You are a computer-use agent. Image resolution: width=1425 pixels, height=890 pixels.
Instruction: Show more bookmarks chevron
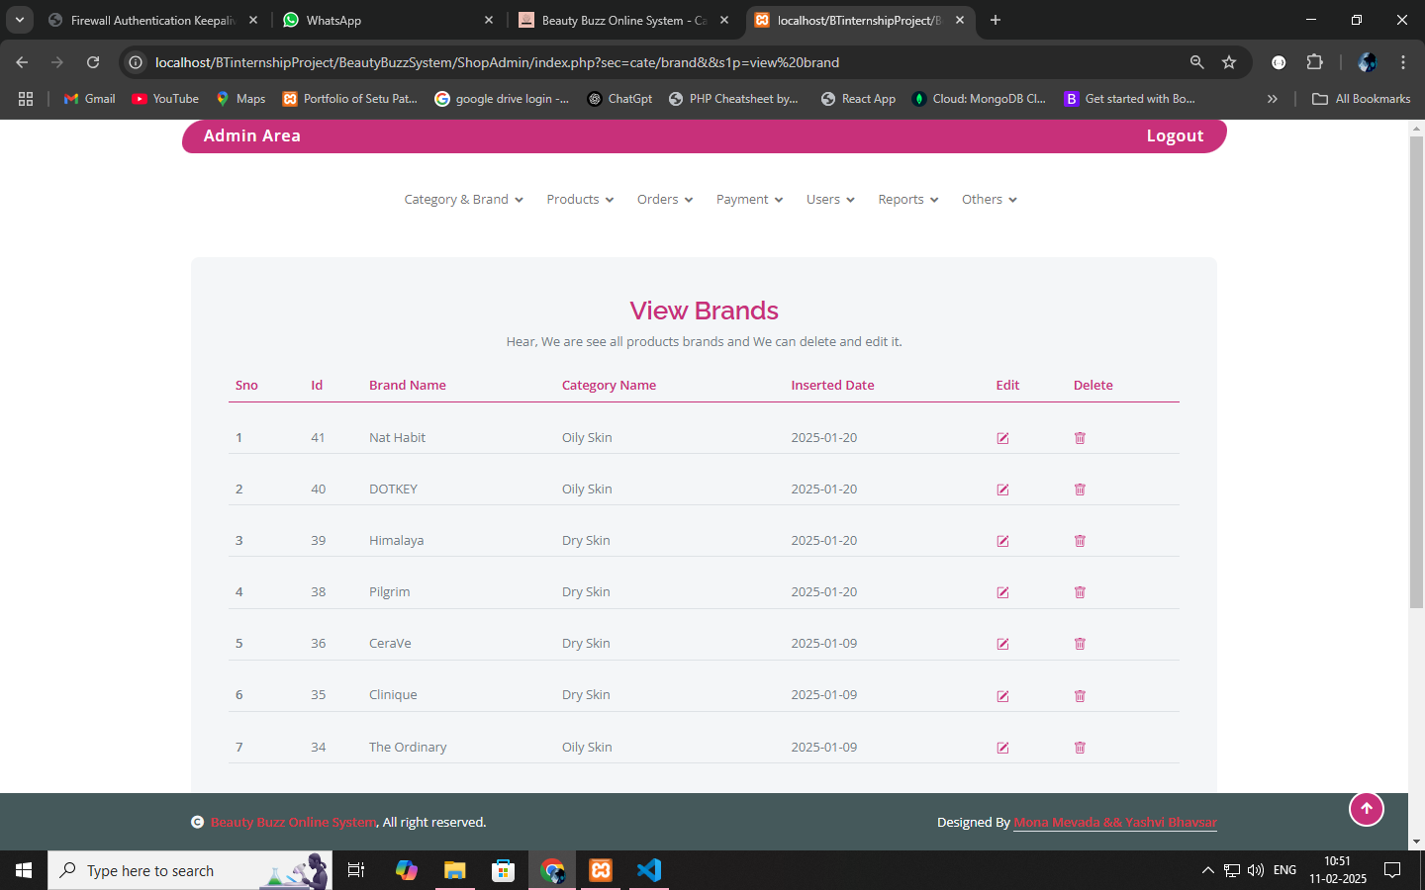pyautogui.click(x=1273, y=99)
